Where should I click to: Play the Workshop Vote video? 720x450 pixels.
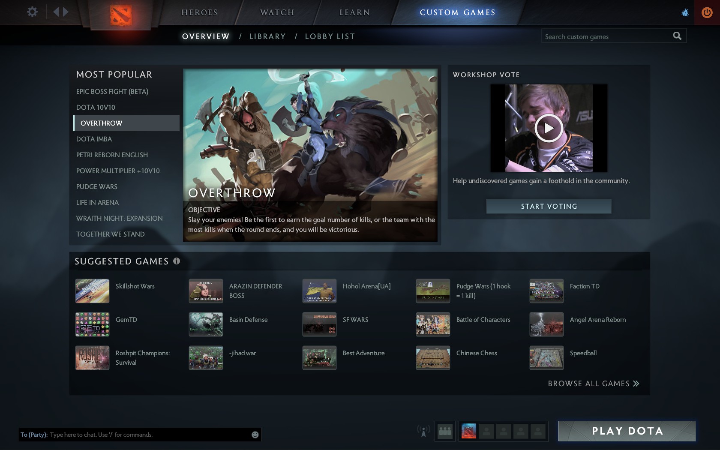click(x=549, y=128)
